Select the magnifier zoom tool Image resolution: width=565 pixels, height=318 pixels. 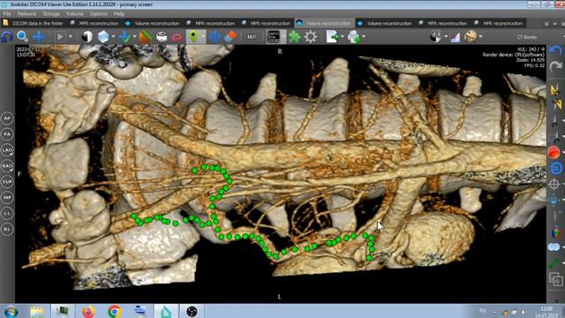22,36
